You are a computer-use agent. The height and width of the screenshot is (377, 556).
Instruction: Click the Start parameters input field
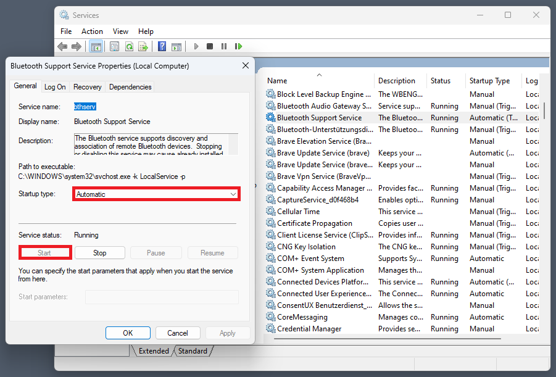(162, 297)
